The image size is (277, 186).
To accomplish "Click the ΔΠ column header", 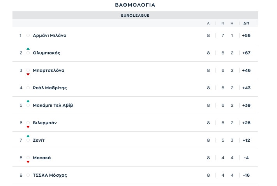I will (x=246, y=23).
